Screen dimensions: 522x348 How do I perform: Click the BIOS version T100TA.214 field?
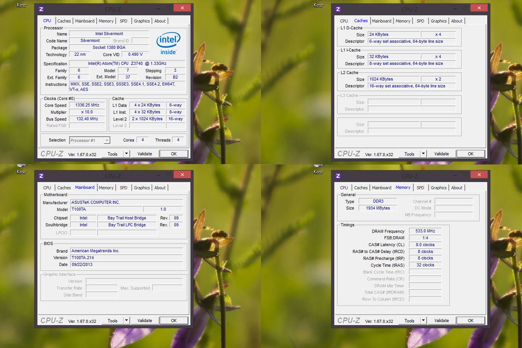point(126,258)
